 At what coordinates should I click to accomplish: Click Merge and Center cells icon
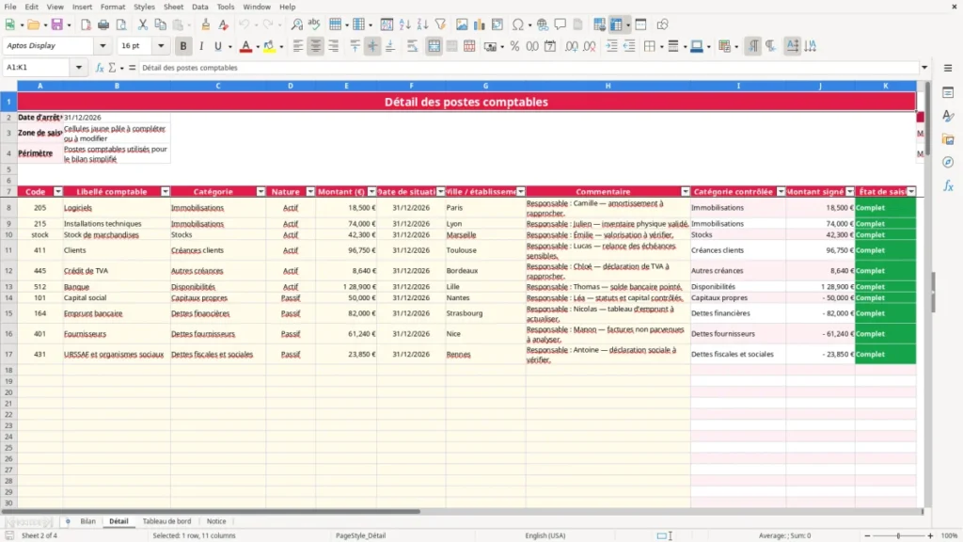pyautogui.click(x=434, y=46)
